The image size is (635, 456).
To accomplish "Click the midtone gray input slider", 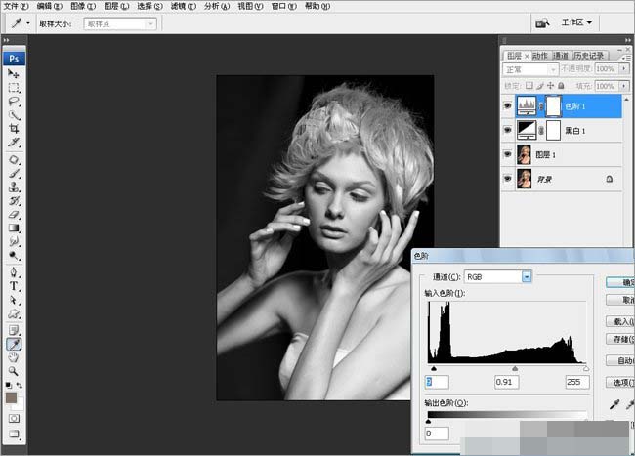I will coord(515,369).
